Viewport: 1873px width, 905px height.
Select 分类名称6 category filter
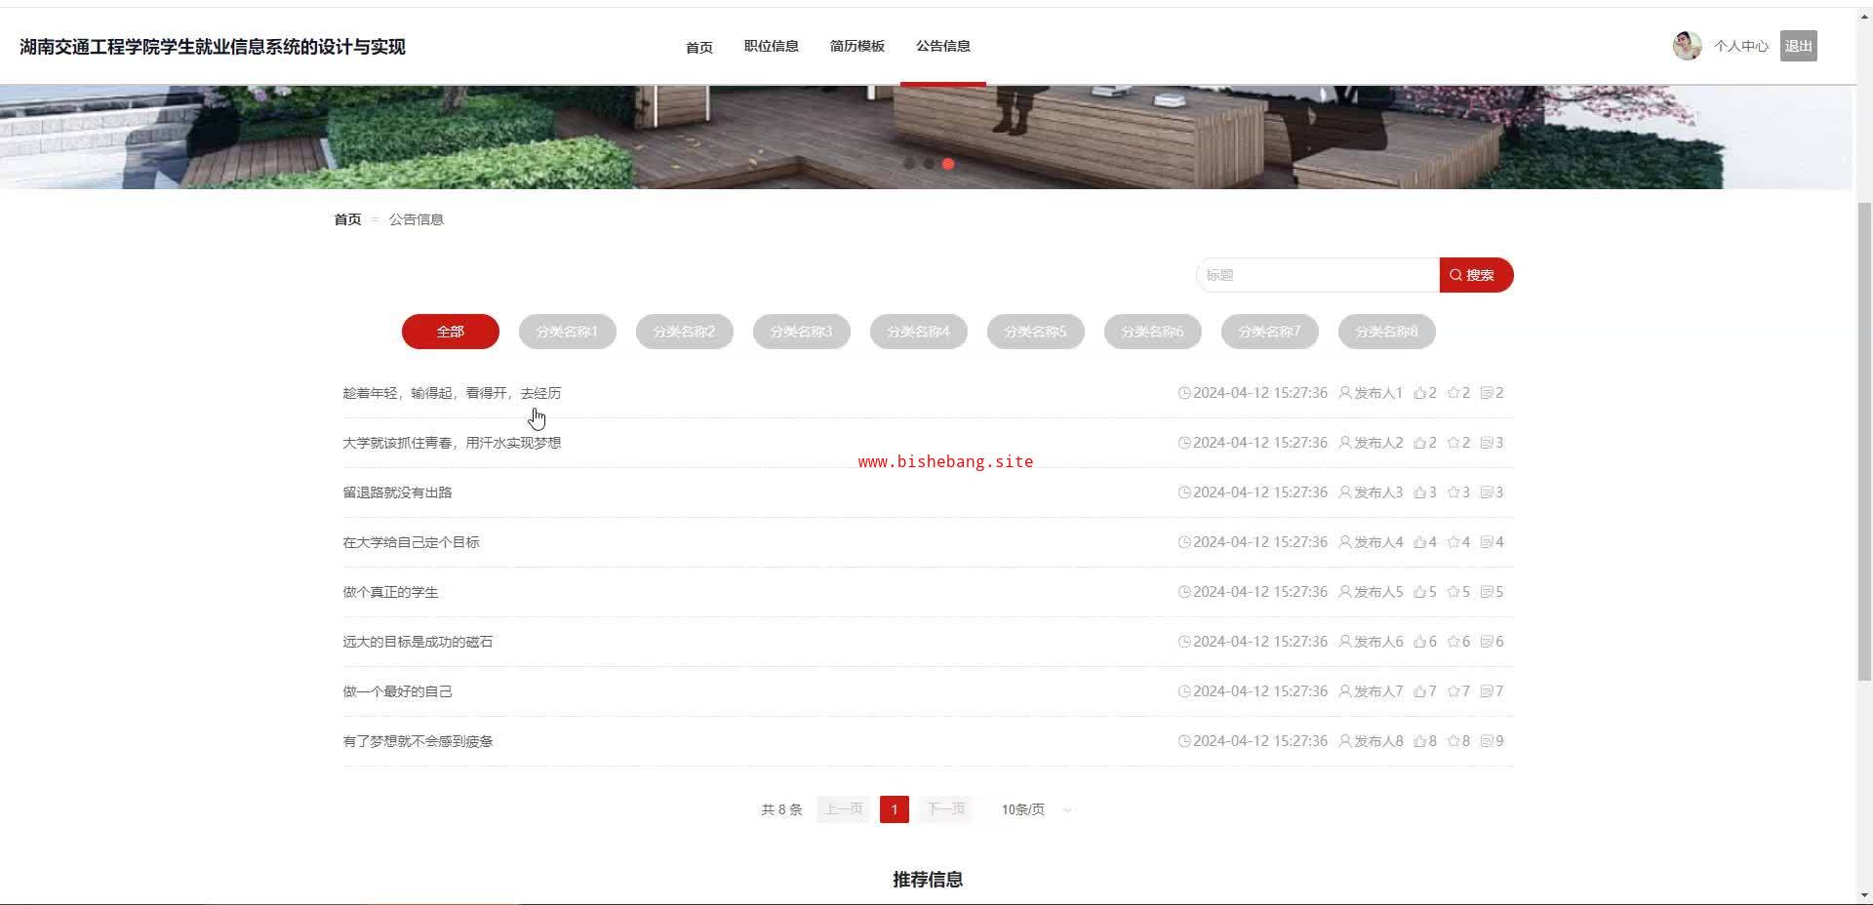[1153, 332]
